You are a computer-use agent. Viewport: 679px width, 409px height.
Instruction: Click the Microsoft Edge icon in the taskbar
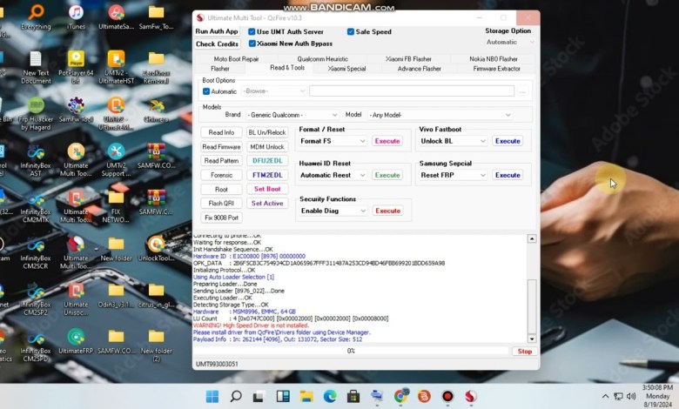(331, 396)
